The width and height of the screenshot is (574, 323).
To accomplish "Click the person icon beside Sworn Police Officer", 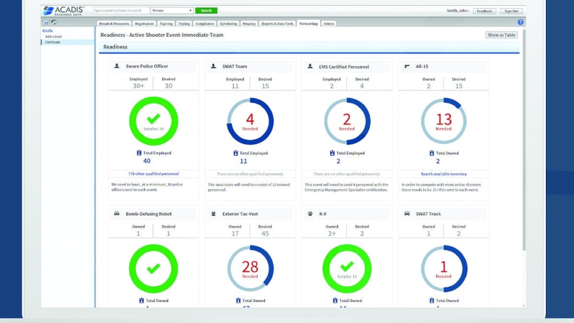I will point(117,66).
